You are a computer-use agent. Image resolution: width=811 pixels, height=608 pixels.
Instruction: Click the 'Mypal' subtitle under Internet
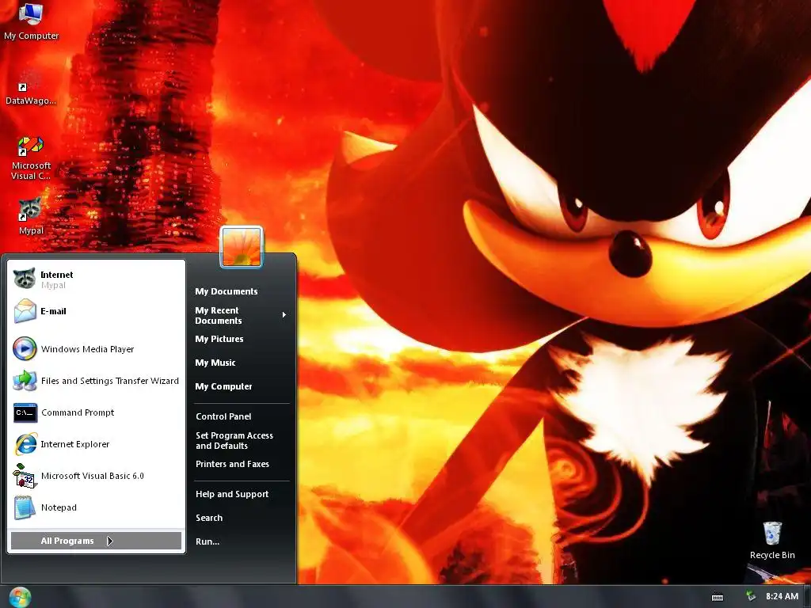[x=53, y=285]
